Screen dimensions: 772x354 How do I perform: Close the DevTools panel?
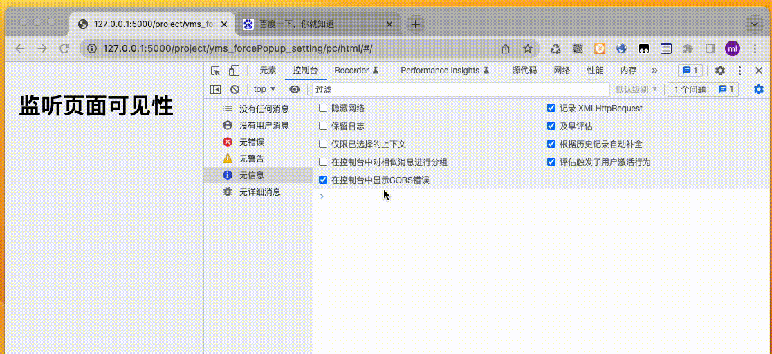[759, 71]
